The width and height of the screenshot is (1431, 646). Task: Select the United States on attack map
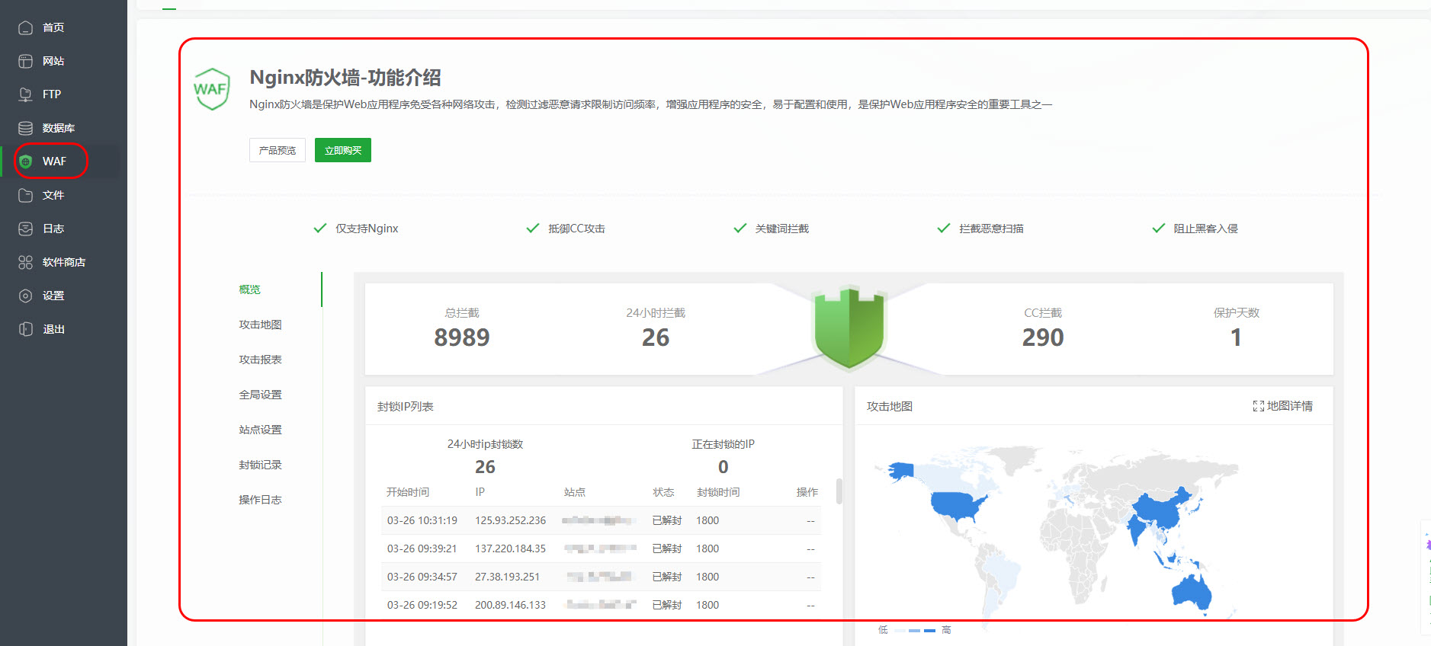[x=957, y=505]
